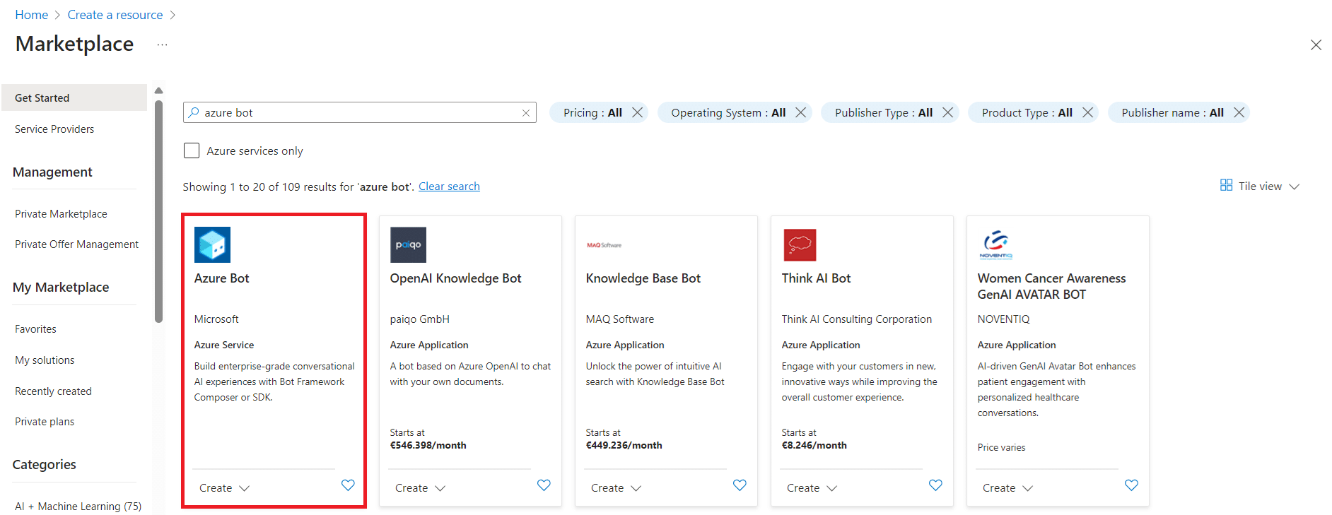This screenshot has height=515, width=1332.
Task: Open the OpenAI Knowledge Bot title
Action: click(455, 278)
